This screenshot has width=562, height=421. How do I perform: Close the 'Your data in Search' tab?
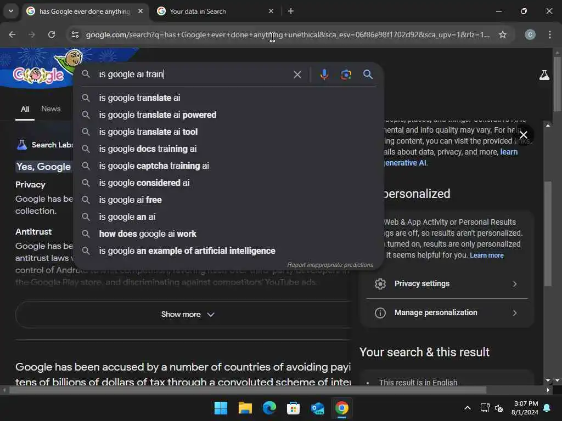271,11
